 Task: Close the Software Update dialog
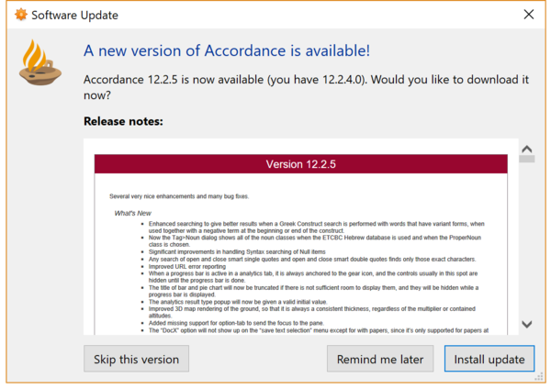click(x=529, y=16)
